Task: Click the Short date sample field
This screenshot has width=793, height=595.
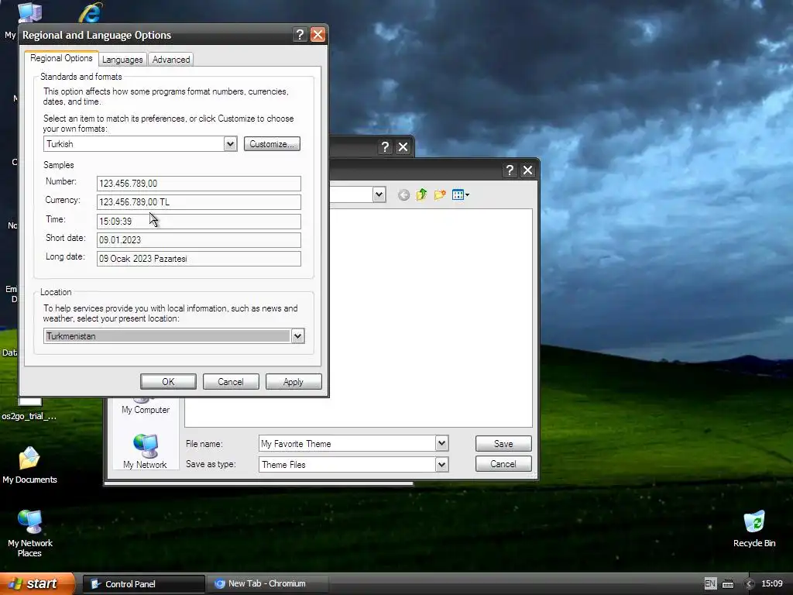Action: coord(199,240)
